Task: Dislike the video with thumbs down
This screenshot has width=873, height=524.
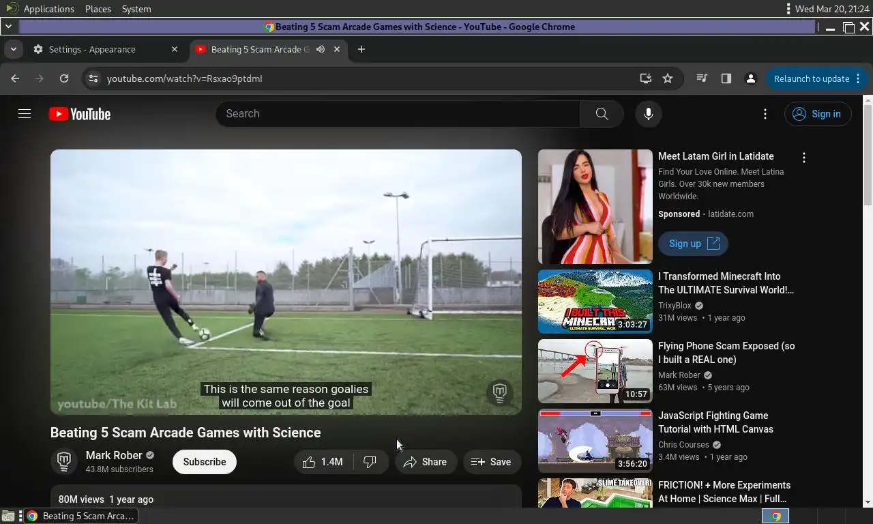Action: coord(370,462)
